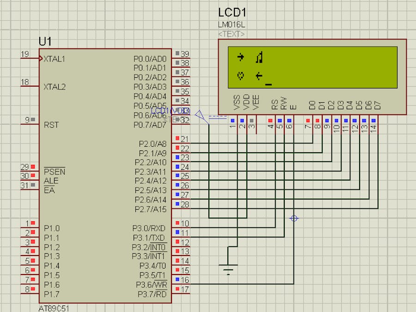This screenshot has width=416, height=312.
Task: Click the AT89C51 part name label
Action: tap(54, 308)
